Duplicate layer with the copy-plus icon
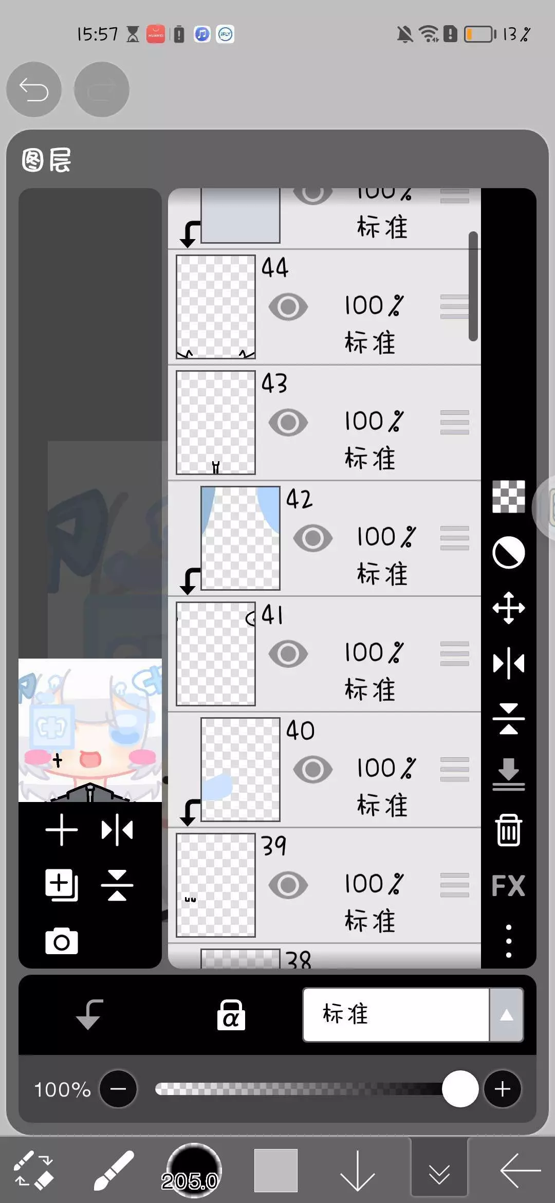This screenshot has width=555, height=1203. tap(61, 885)
